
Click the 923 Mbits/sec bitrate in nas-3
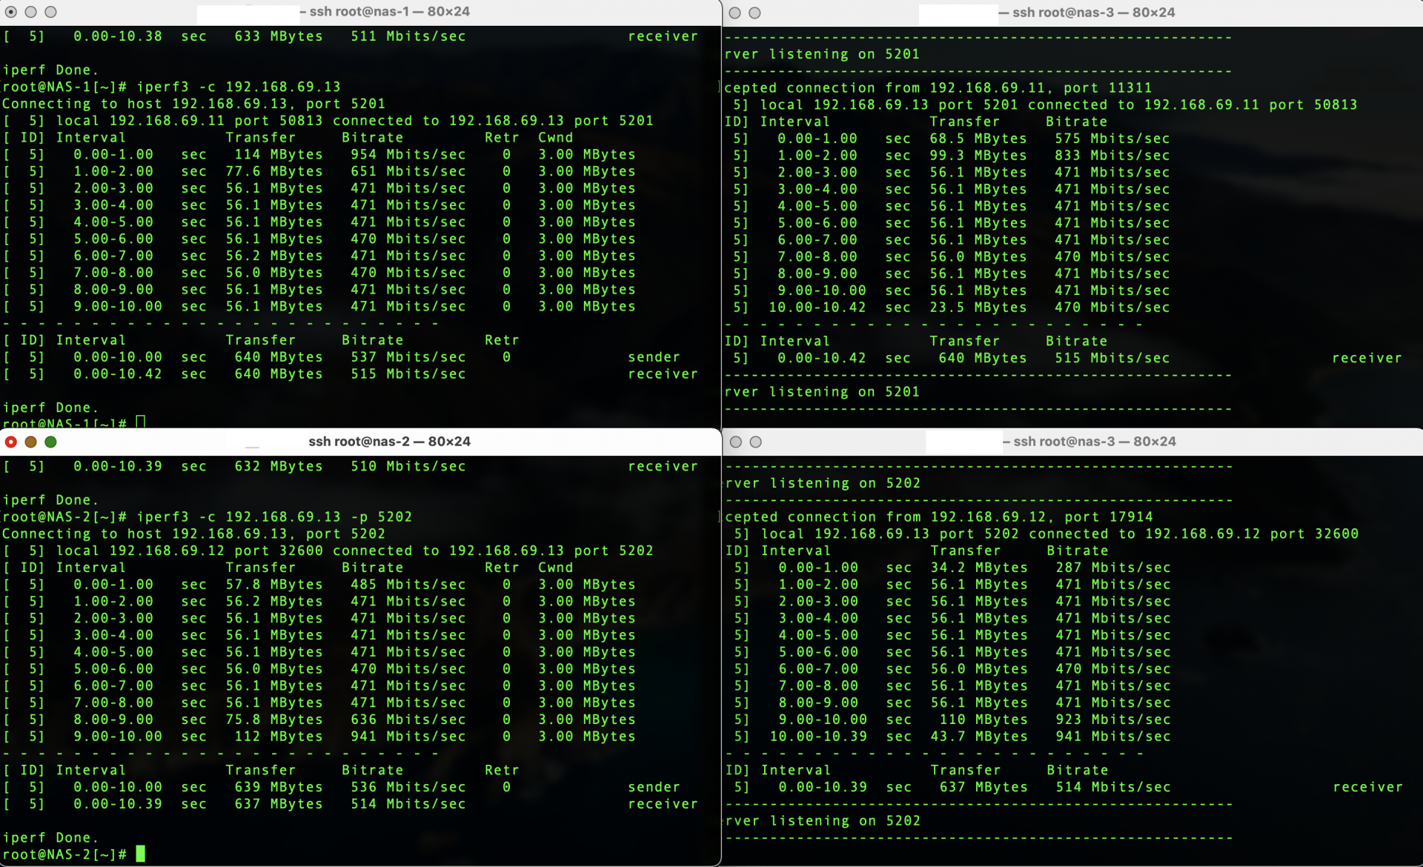coord(1112,720)
